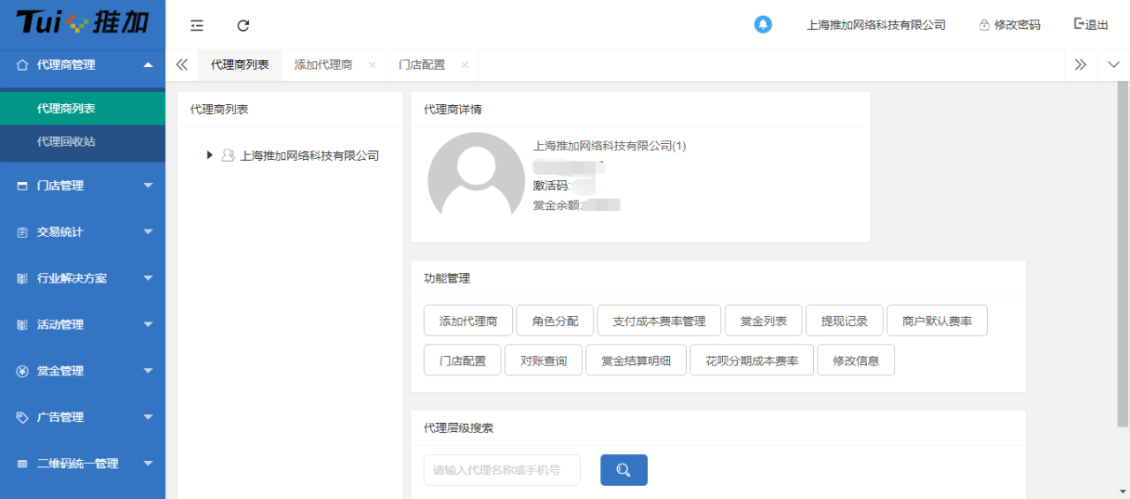Click the vertical page scrollbar
The width and height of the screenshot is (1130, 499).
pos(1123,256)
